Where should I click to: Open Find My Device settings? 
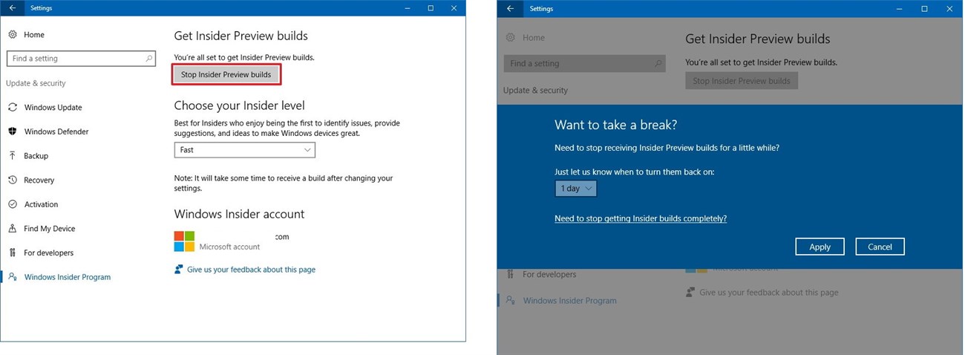(49, 229)
